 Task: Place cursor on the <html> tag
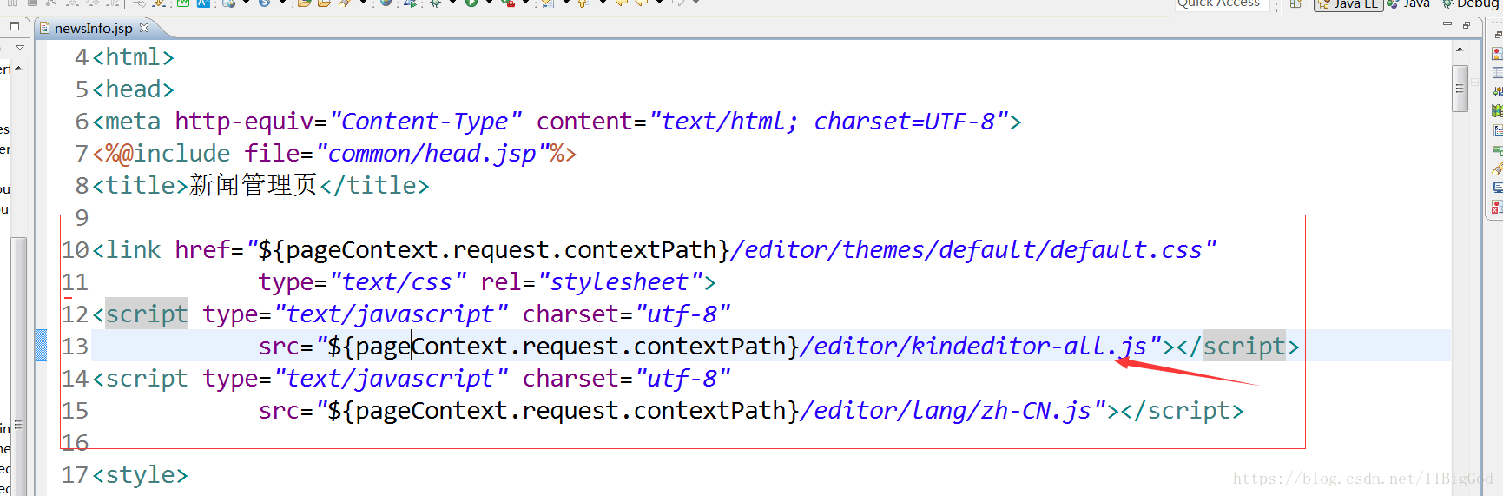tap(134, 57)
